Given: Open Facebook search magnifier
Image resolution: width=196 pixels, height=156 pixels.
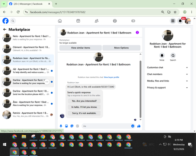Looking at the screenshot, I should tap(13, 21).
